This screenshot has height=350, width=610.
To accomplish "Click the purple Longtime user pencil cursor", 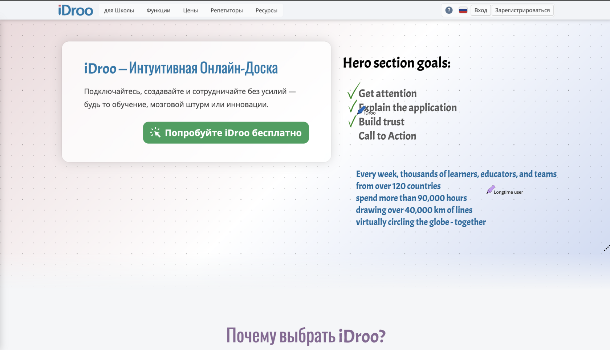I will pos(491,189).
